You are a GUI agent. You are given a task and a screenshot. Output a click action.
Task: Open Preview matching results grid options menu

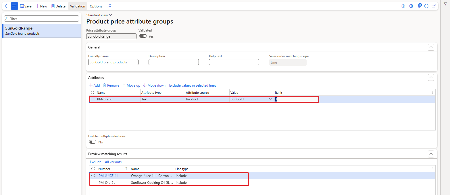pyautogui.click(x=433, y=169)
